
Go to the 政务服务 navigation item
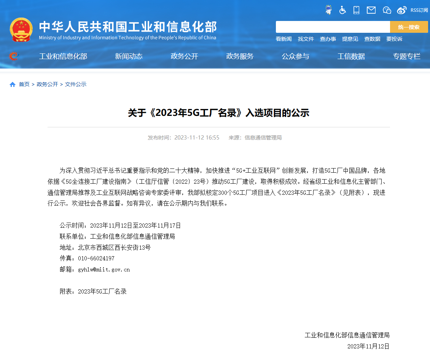pyautogui.click(x=240, y=56)
